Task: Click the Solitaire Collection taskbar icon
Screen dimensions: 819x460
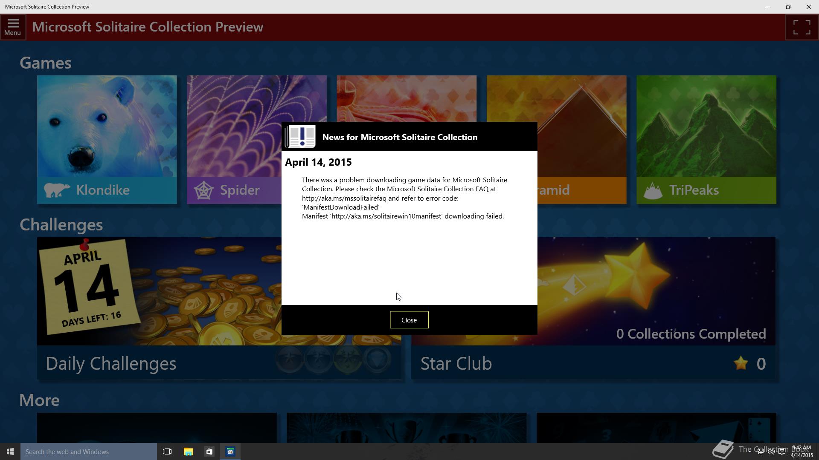Action: (230, 451)
